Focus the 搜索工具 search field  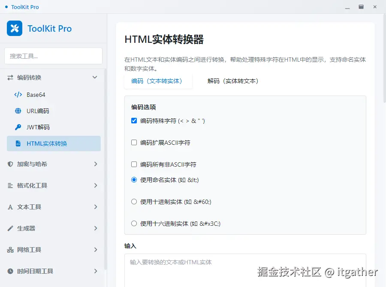[x=54, y=56]
